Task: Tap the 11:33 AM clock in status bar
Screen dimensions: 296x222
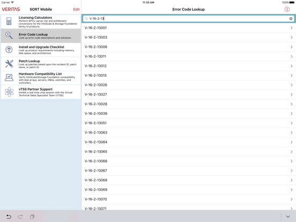Action: click(x=148, y=3)
